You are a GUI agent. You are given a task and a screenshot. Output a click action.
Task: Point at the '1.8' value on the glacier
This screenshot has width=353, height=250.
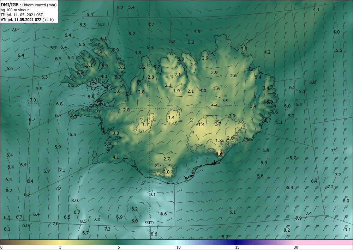coord(219,140)
